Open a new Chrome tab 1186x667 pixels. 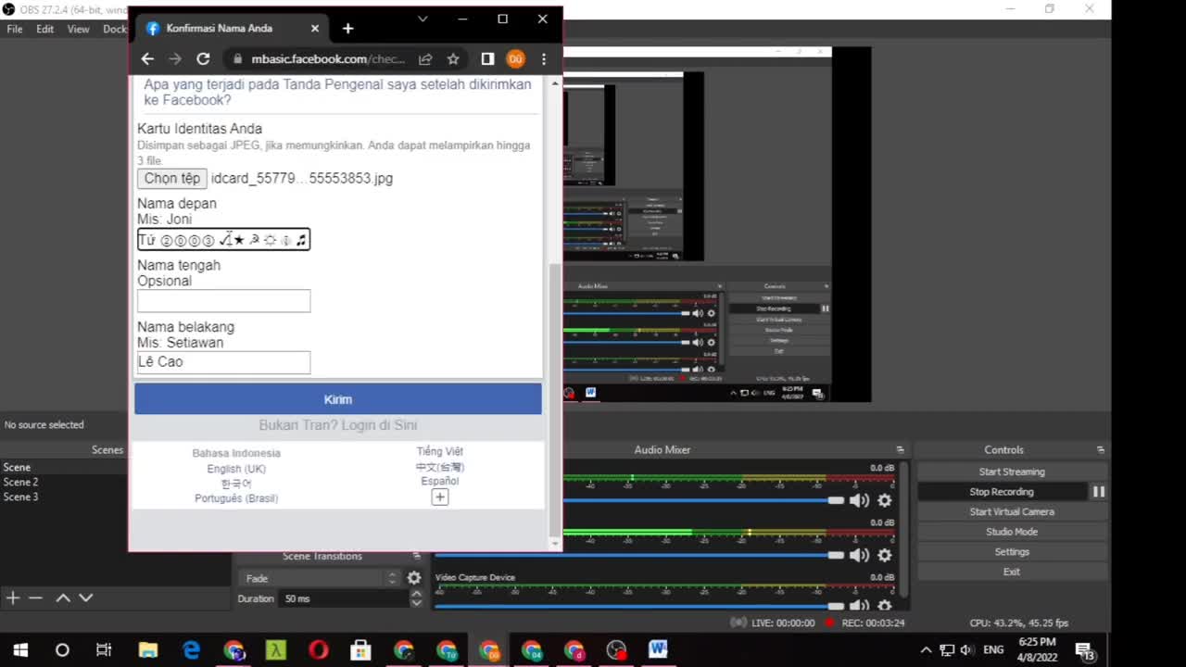coord(347,29)
